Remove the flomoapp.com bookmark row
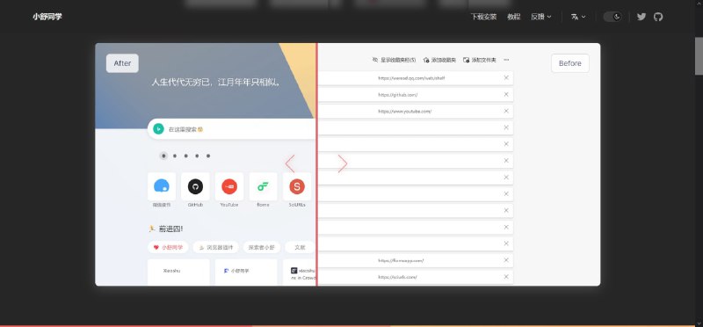 click(506, 260)
